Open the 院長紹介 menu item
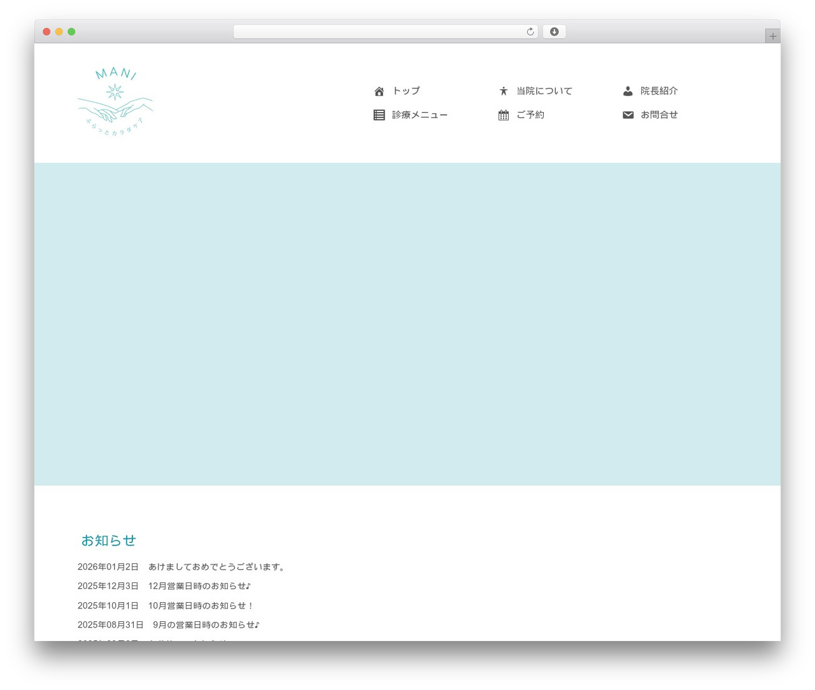The width and height of the screenshot is (815, 690). (659, 91)
